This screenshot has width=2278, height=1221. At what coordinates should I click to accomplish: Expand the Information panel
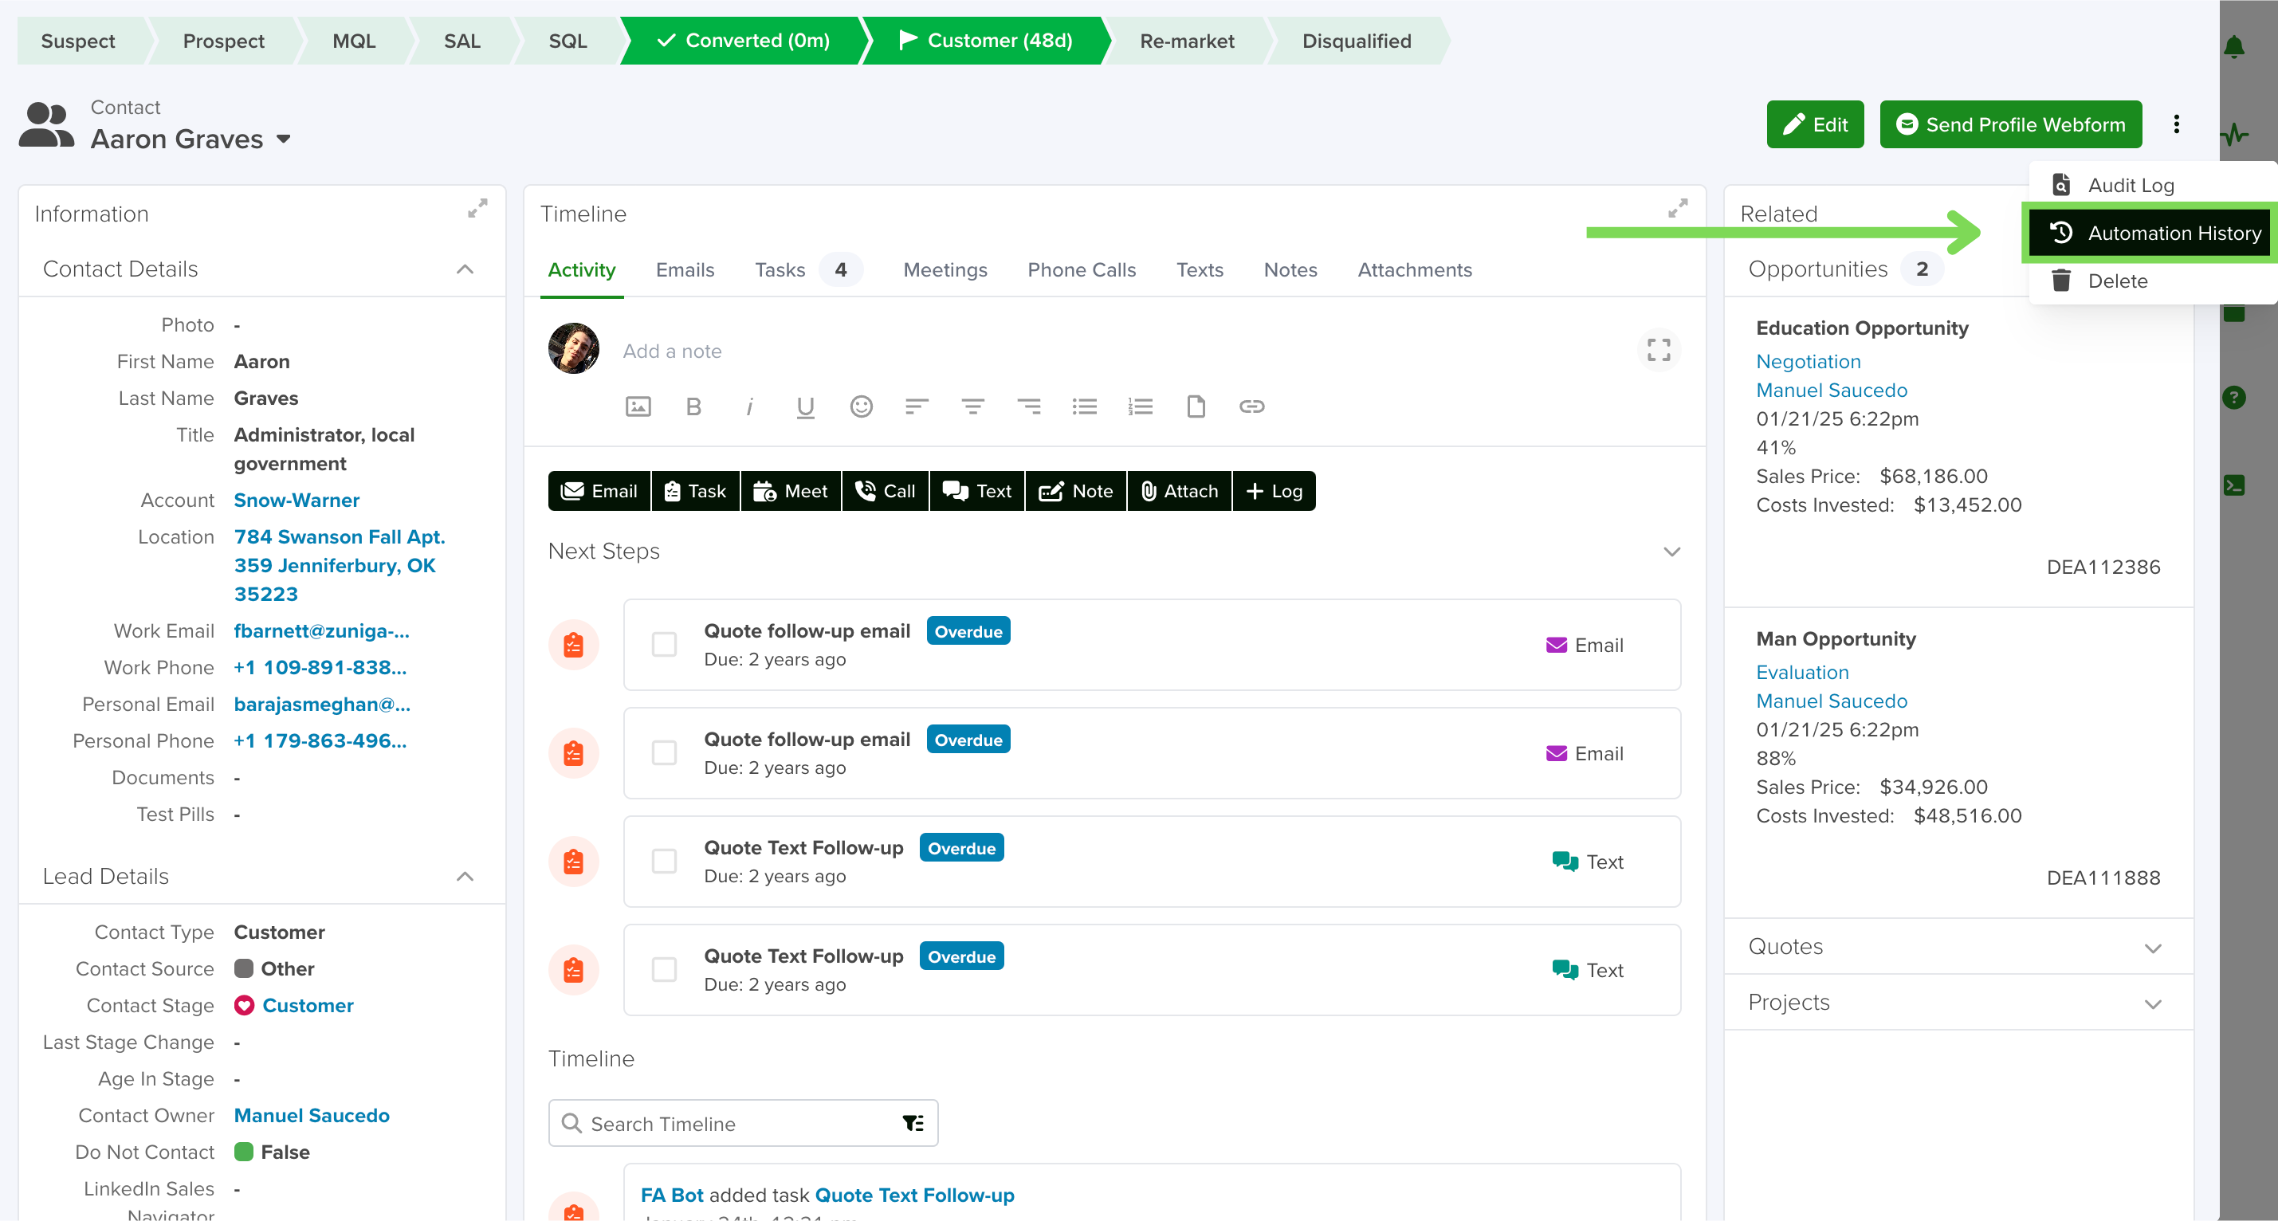tap(477, 209)
